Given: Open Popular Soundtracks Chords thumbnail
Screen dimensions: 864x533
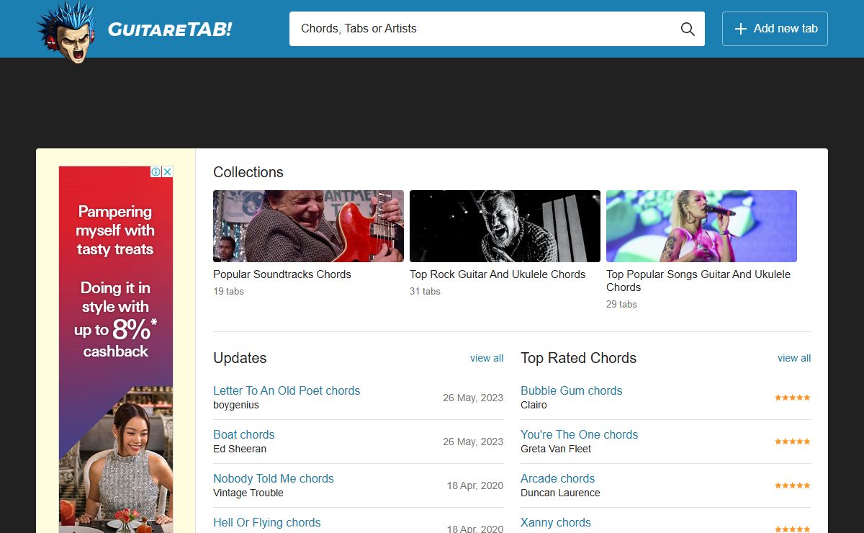Looking at the screenshot, I should pos(308,226).
